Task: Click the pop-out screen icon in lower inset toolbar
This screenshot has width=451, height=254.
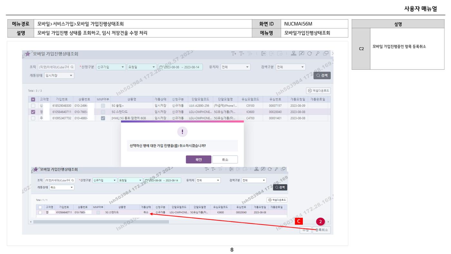Action: [263, 169]
